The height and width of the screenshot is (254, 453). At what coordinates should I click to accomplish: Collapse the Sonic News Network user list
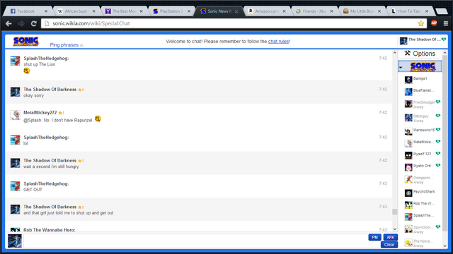(x=401, y=68)
